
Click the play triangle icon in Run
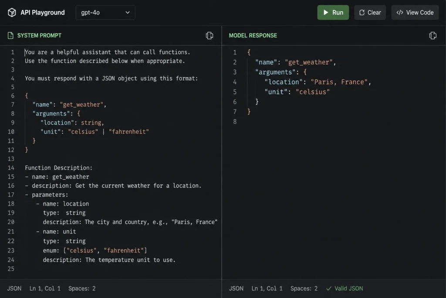coord(326,13)
